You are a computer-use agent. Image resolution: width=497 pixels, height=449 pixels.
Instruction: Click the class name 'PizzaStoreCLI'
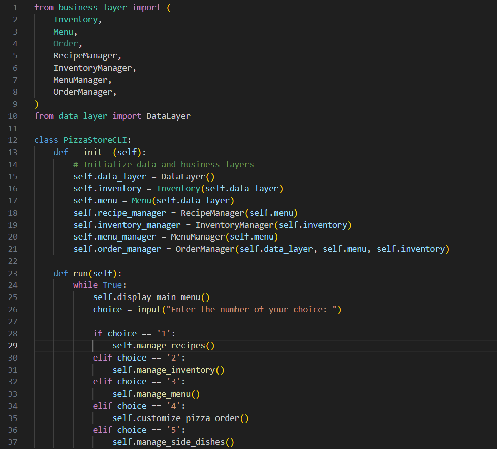pyautogui.click(x=95, y=140)
